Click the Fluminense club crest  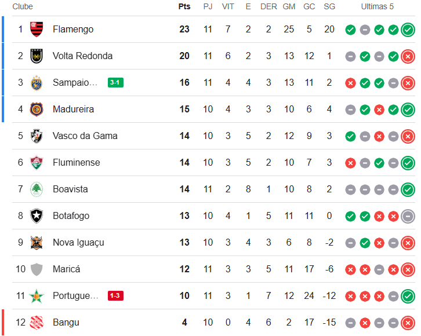click(37, 162)
